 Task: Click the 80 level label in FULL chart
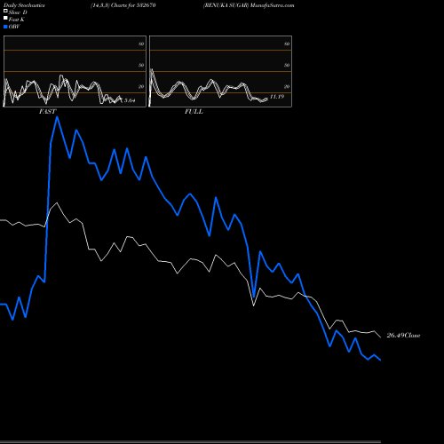tap(287, 44)
